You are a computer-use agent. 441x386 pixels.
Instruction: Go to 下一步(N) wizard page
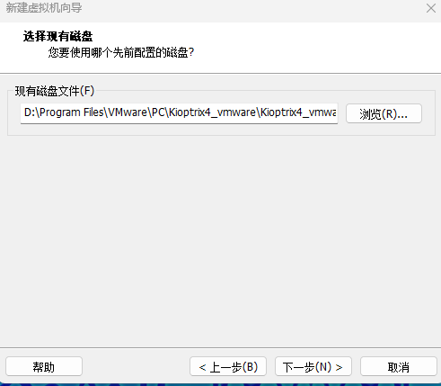(x=313, y=366)
